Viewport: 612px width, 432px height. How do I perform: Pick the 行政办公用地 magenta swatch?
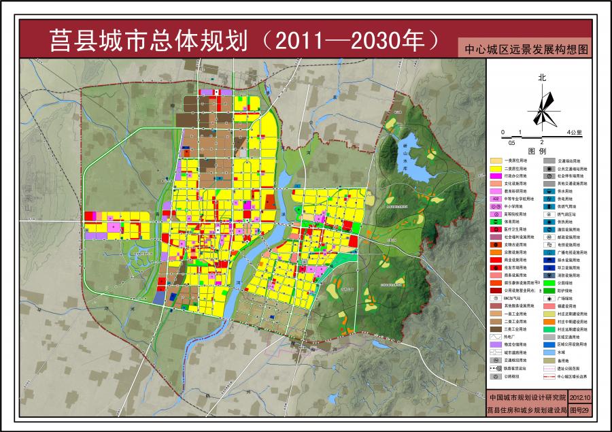tap(496, 176)
